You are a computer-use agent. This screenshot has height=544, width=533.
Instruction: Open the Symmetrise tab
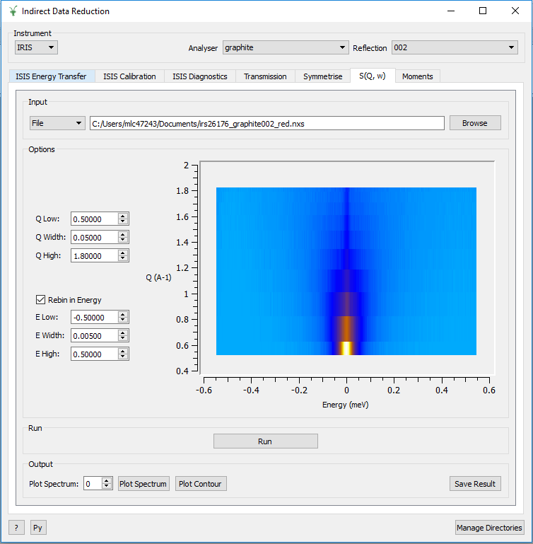322,76
